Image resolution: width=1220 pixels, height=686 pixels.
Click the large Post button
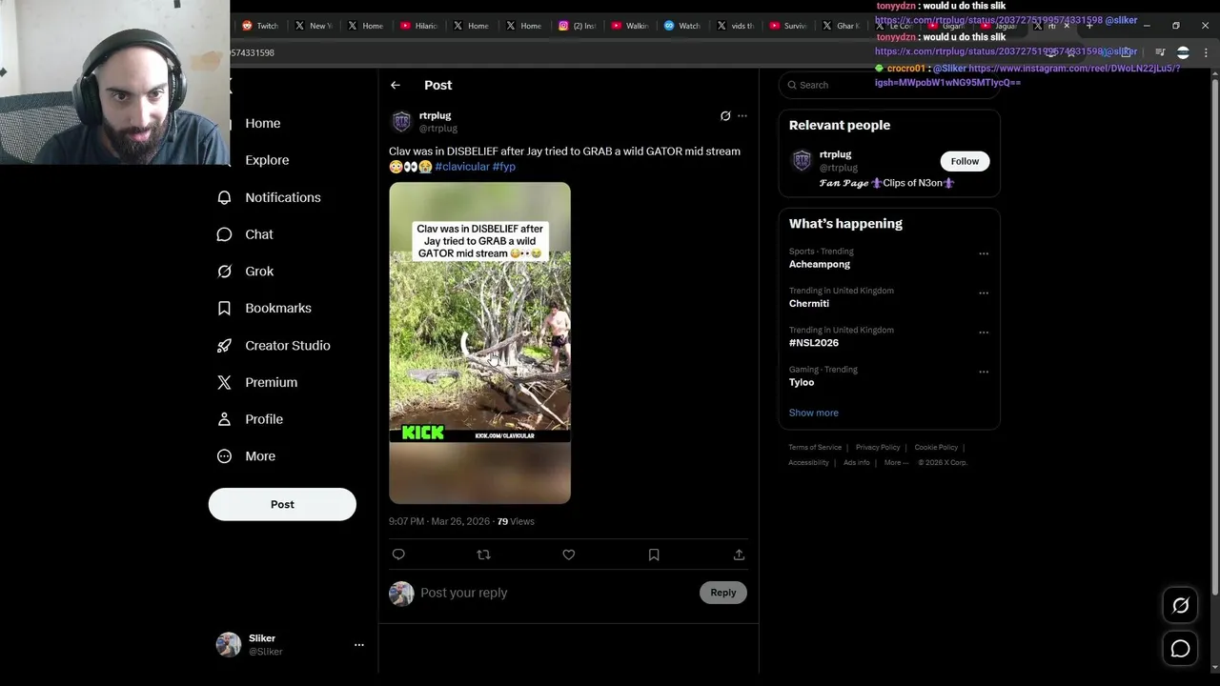point(282,504)
